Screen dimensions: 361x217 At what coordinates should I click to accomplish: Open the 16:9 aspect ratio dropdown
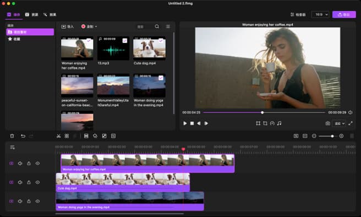(320, 14)
